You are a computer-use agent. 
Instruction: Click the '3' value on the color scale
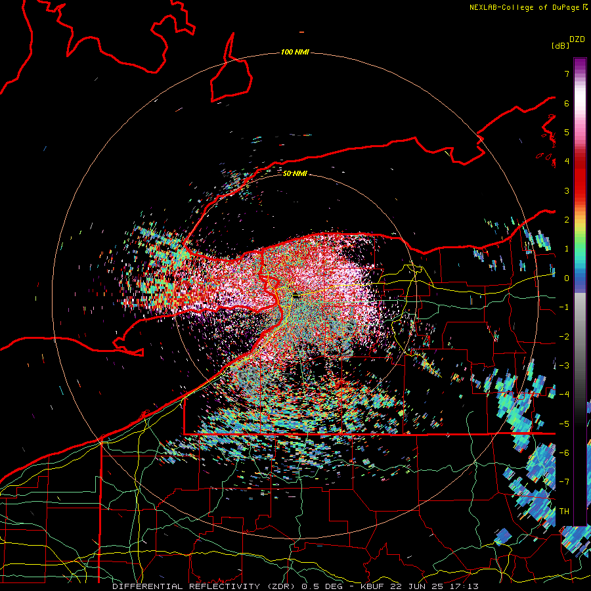pos(567,190)
